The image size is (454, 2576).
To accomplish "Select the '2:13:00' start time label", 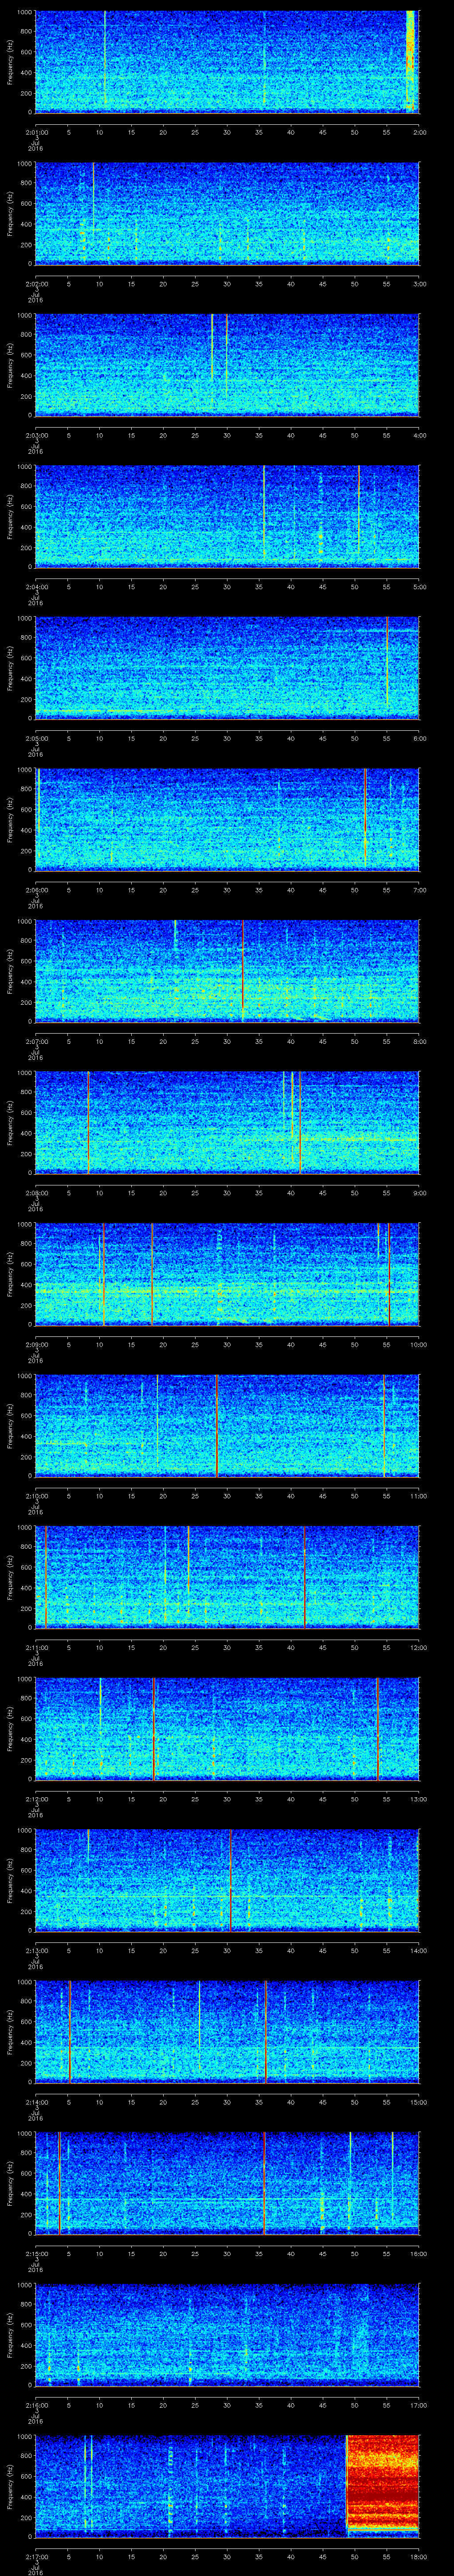I will pyautogui.click(x=36, y=1950).
